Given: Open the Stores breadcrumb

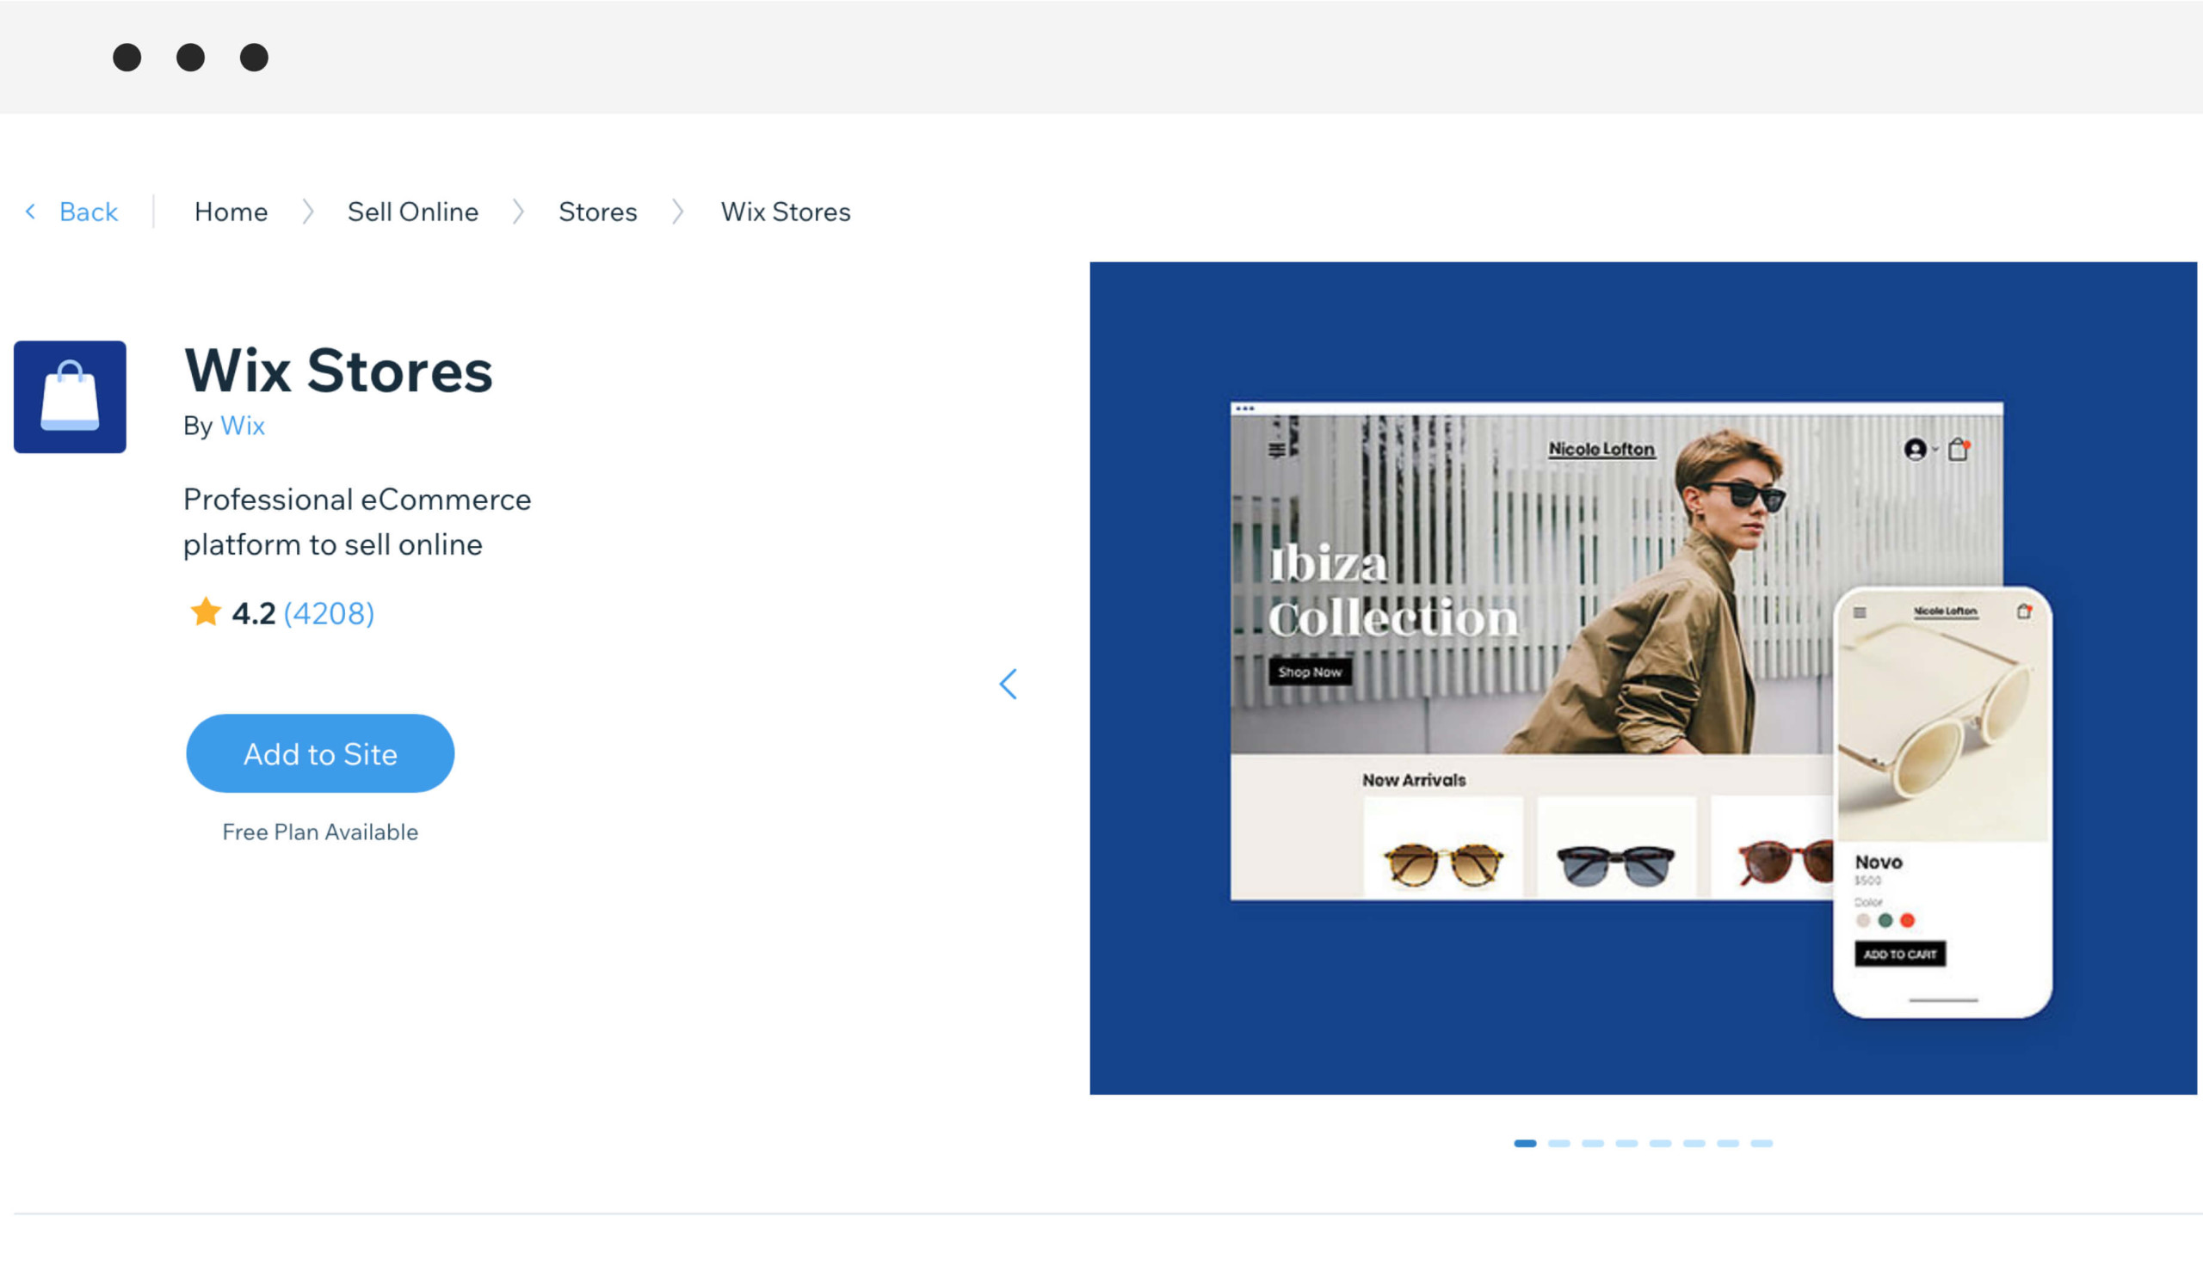Looking at the screenshot, I should coord(597,212).
